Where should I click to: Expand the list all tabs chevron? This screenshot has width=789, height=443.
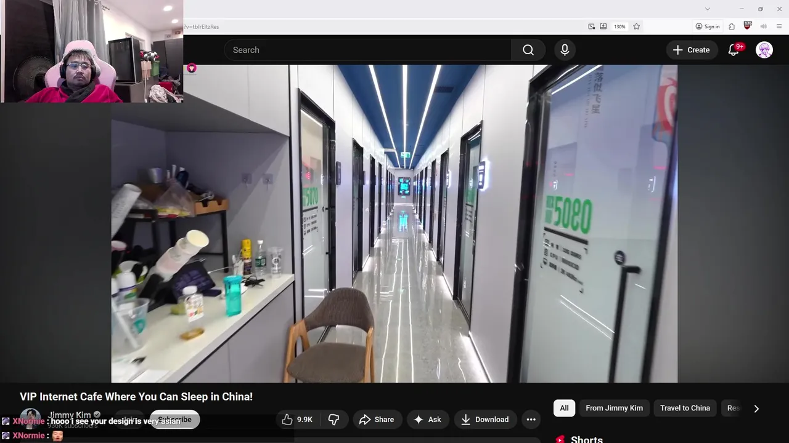pyautogui.click(x=708, y=9)
